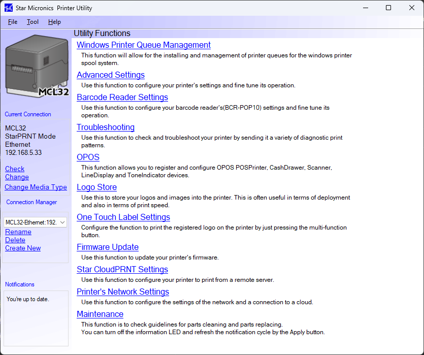Open Logo Store
Viewport: 424px width, 355px height.
tap(96, 187)
